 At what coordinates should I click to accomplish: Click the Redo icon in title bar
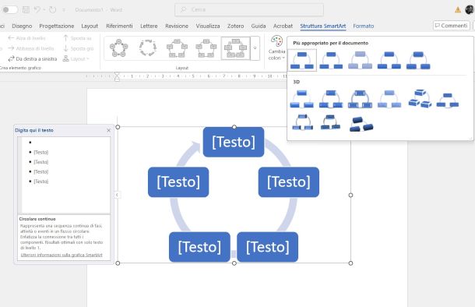coord(53,9)
